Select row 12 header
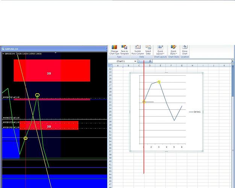The height and width of the screenshot is (188, 235). click(110, 69)
